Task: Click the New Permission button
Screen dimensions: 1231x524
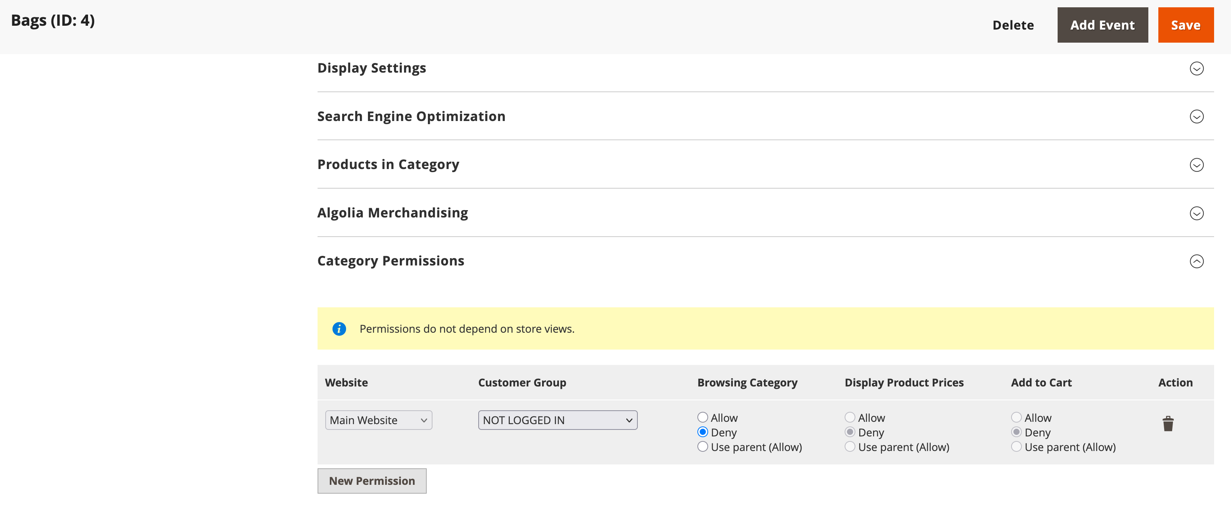Action: [372, 481]
